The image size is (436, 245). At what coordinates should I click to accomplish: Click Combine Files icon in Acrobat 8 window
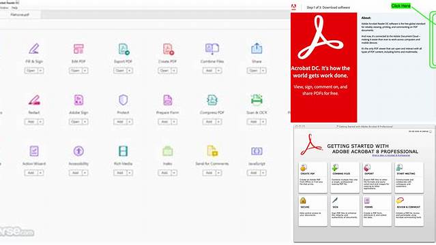coord(335,167)
